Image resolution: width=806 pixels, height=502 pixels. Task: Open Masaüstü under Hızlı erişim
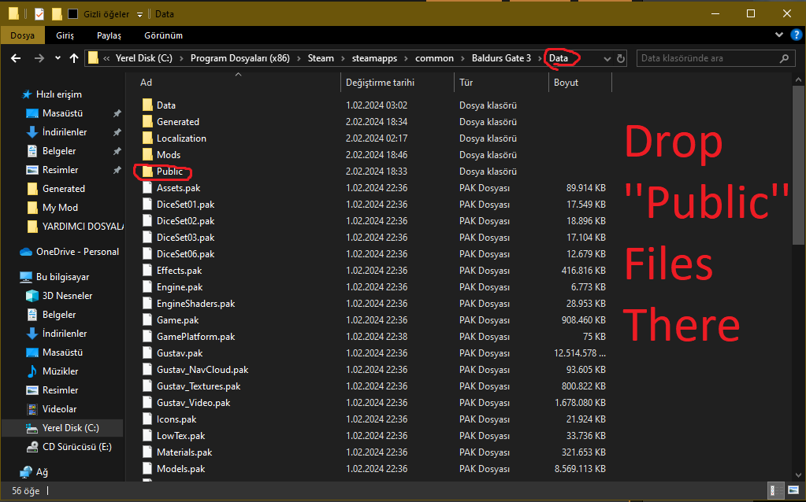(62, 113)
